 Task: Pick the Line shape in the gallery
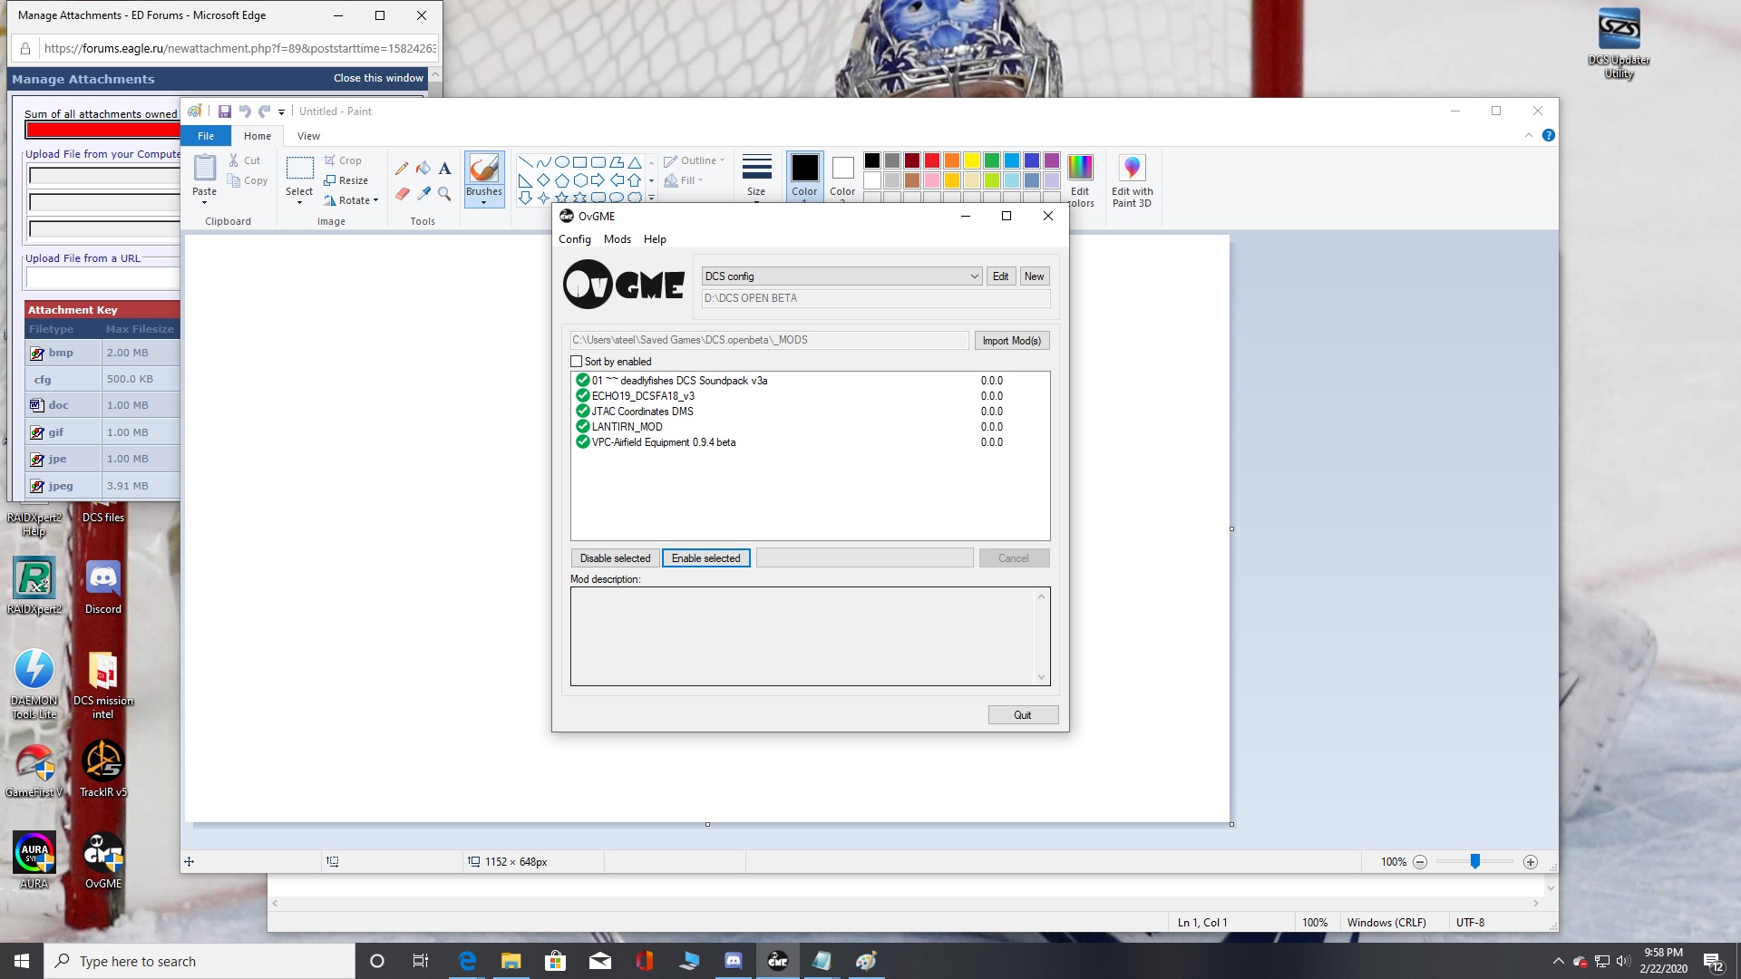(525, 162)
